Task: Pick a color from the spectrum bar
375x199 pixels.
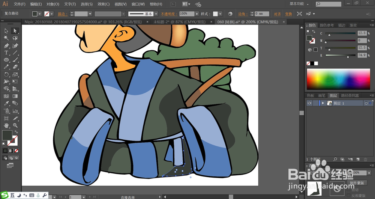Action: click(x=338, y=79)
